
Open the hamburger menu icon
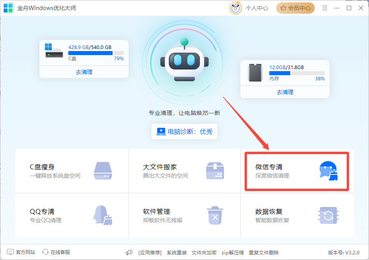325,8
